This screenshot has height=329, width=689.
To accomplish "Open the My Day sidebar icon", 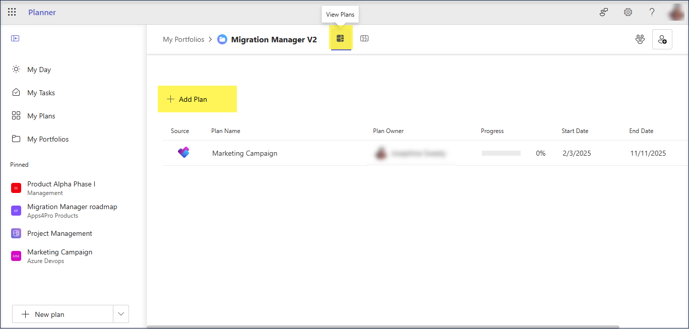I will (15, 69).
